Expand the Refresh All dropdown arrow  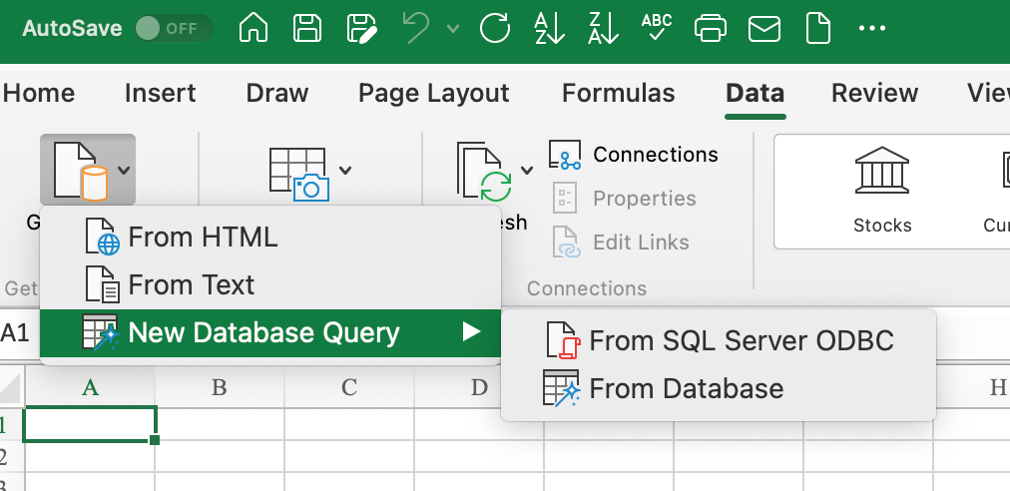click(527, 170)
